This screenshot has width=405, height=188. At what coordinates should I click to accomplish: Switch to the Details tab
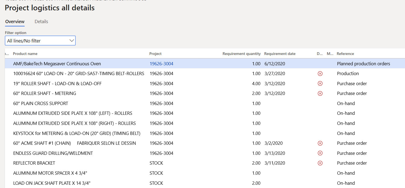pyautogui.click(x=41, y=21)
